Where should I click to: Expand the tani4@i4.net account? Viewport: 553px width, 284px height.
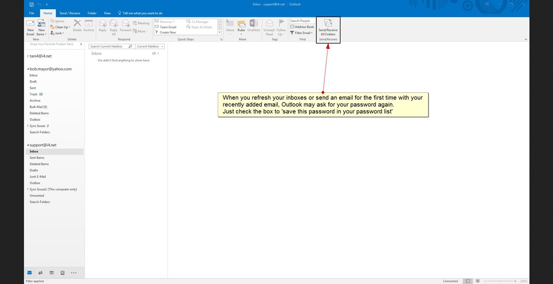click(x=28, y=56)
